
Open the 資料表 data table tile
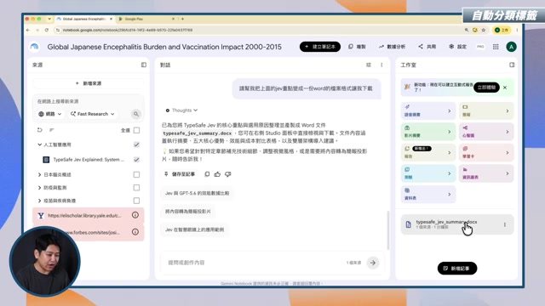point(427,195)
